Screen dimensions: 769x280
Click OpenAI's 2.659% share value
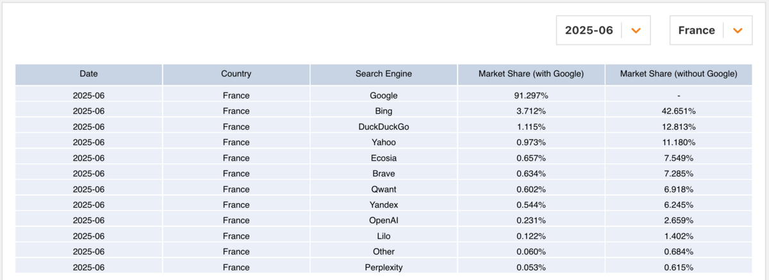(x=679, y=221)
